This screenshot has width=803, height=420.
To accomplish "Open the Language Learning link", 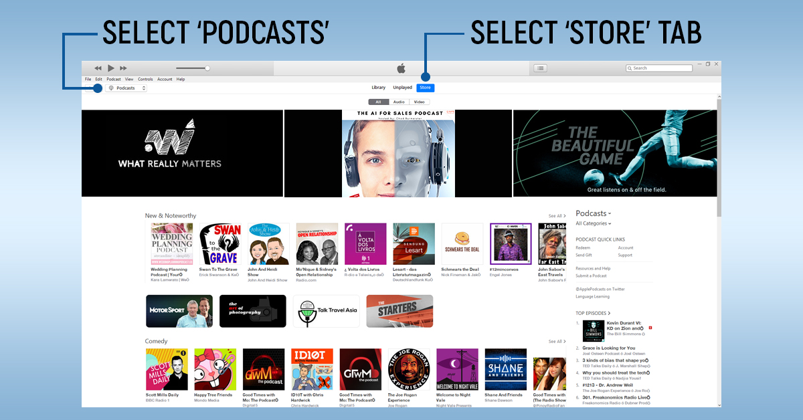I will pos(593,296).
